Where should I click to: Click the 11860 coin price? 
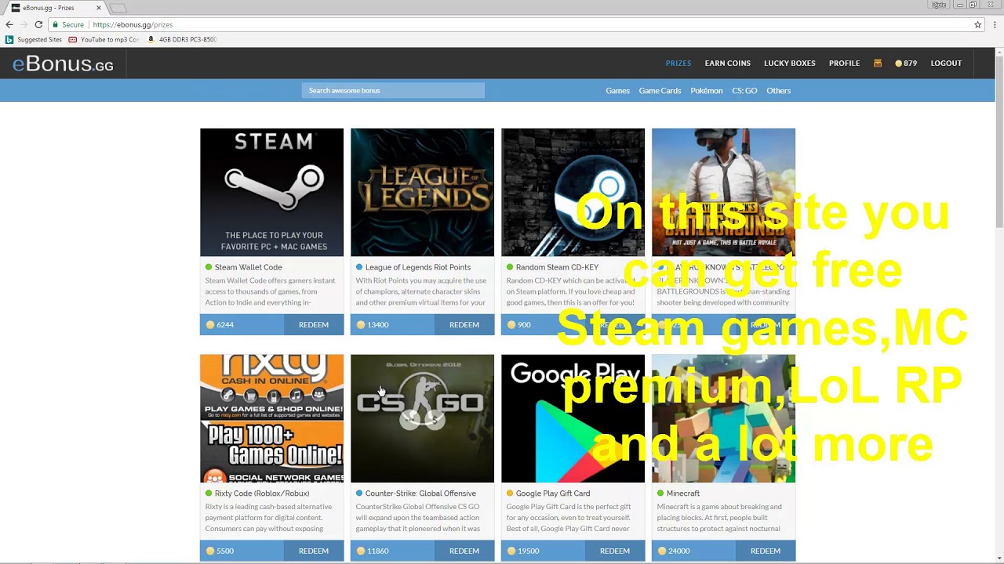tap(373, 551)
